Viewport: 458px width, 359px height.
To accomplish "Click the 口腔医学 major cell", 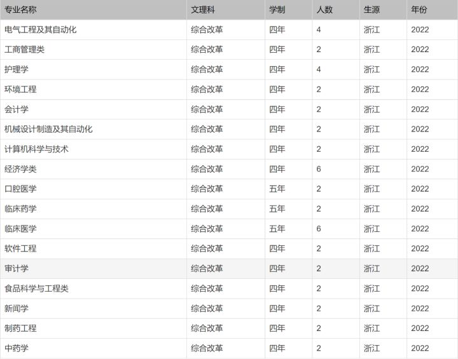I will point(20,189).
